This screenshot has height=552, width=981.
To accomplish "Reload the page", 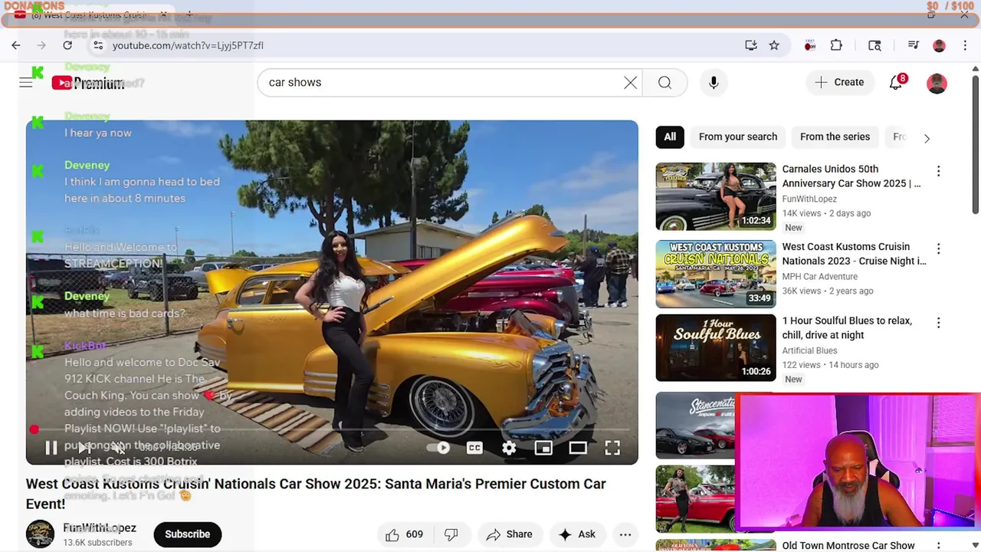I will (x=67, y=45).
